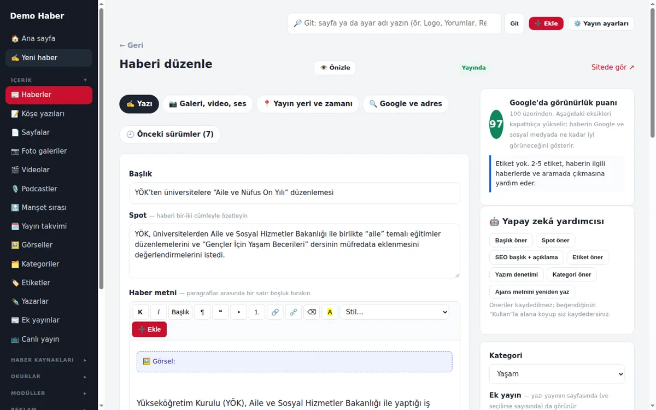The height and width of the screenshot is (410, 656).
Task: Open Köşe yazıları in the sidebar
Action: (49, 114)
